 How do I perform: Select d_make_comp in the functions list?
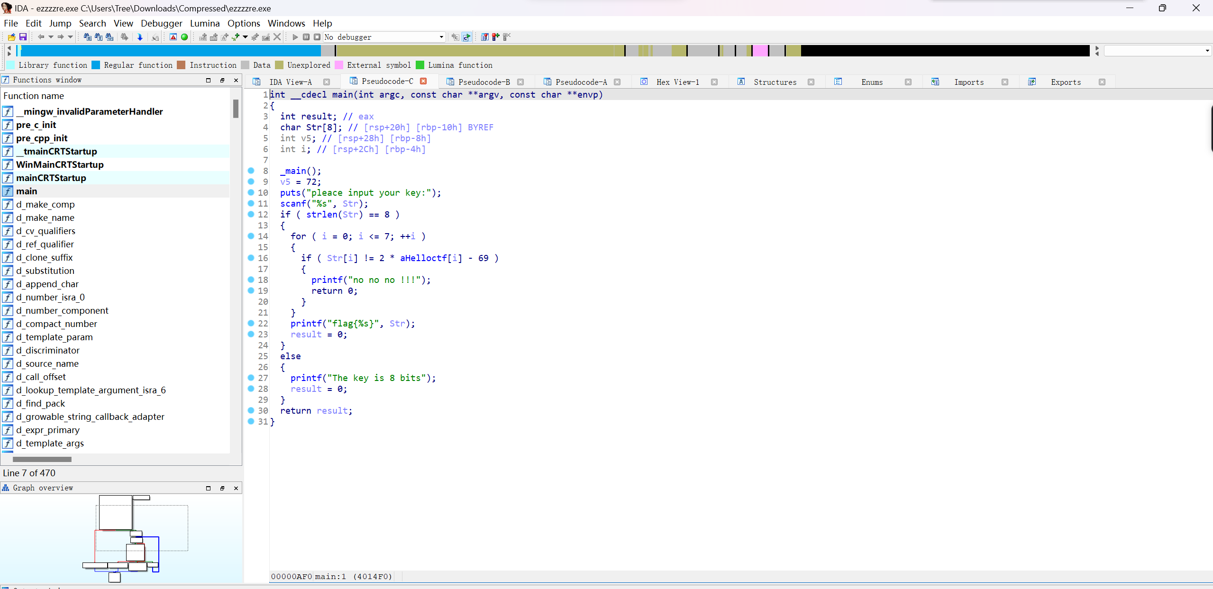[x=46, y=204]
